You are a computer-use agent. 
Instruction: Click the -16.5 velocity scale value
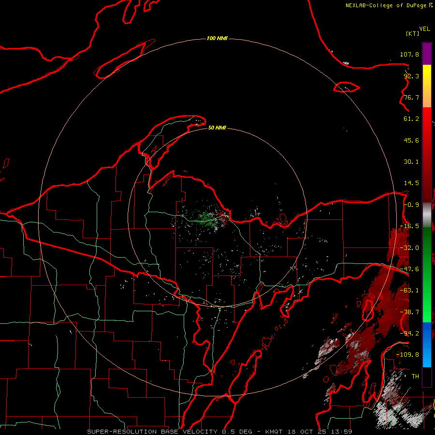(409, 226)
